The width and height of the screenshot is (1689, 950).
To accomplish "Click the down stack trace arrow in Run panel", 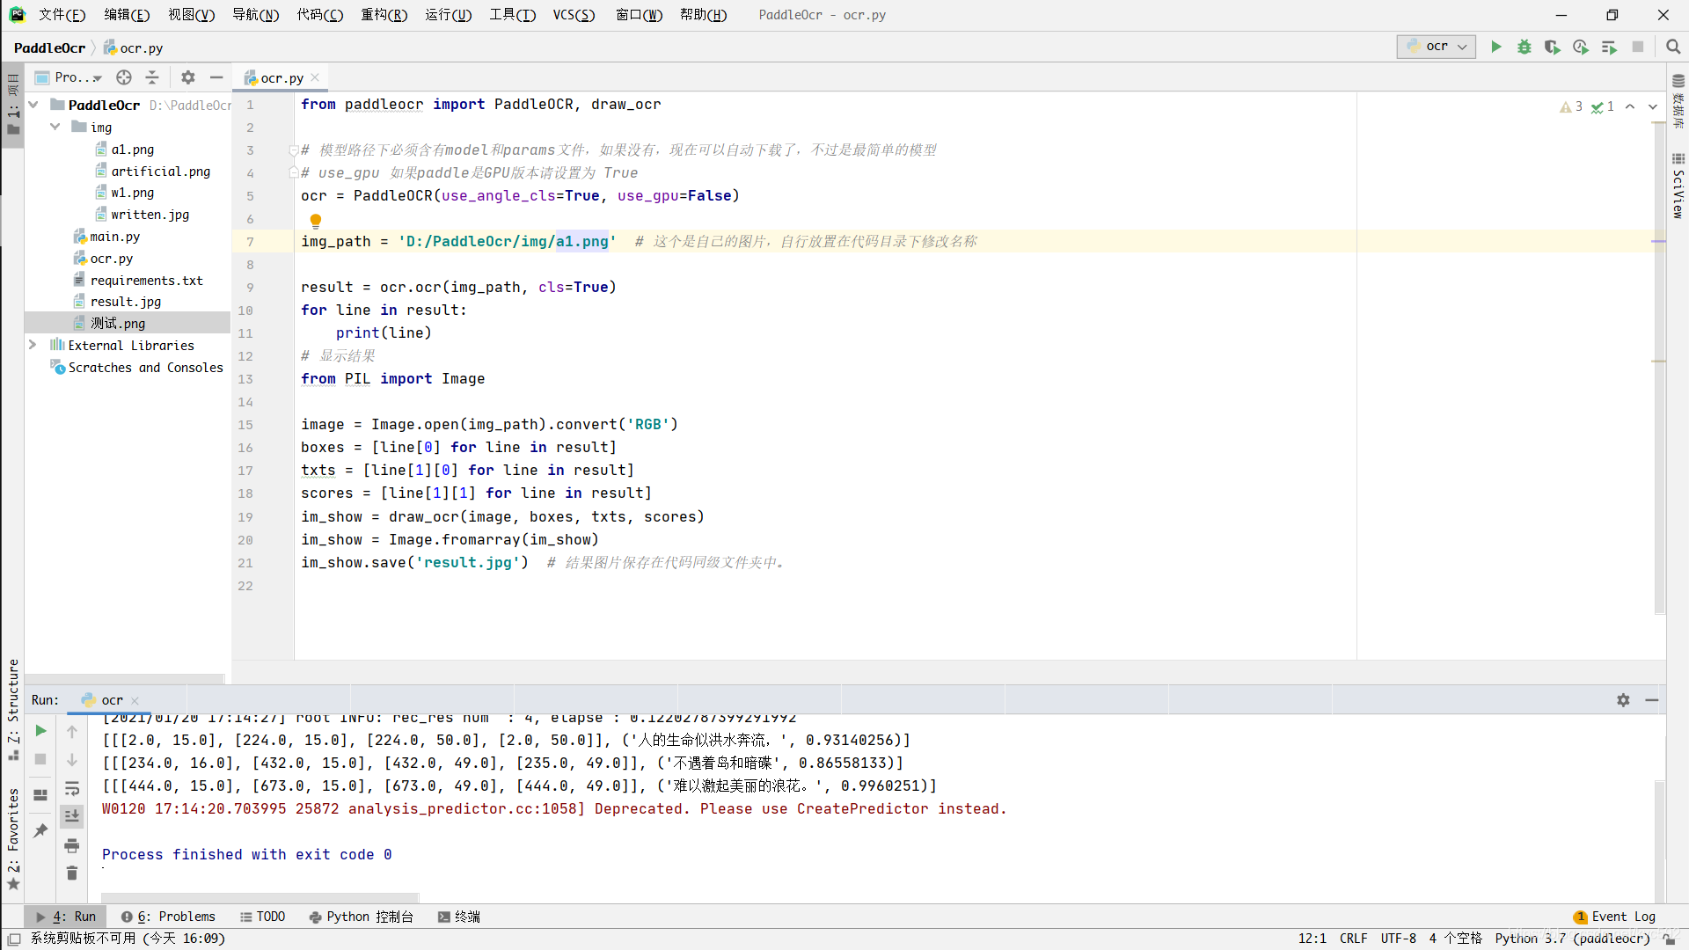I will coord(72,758).
